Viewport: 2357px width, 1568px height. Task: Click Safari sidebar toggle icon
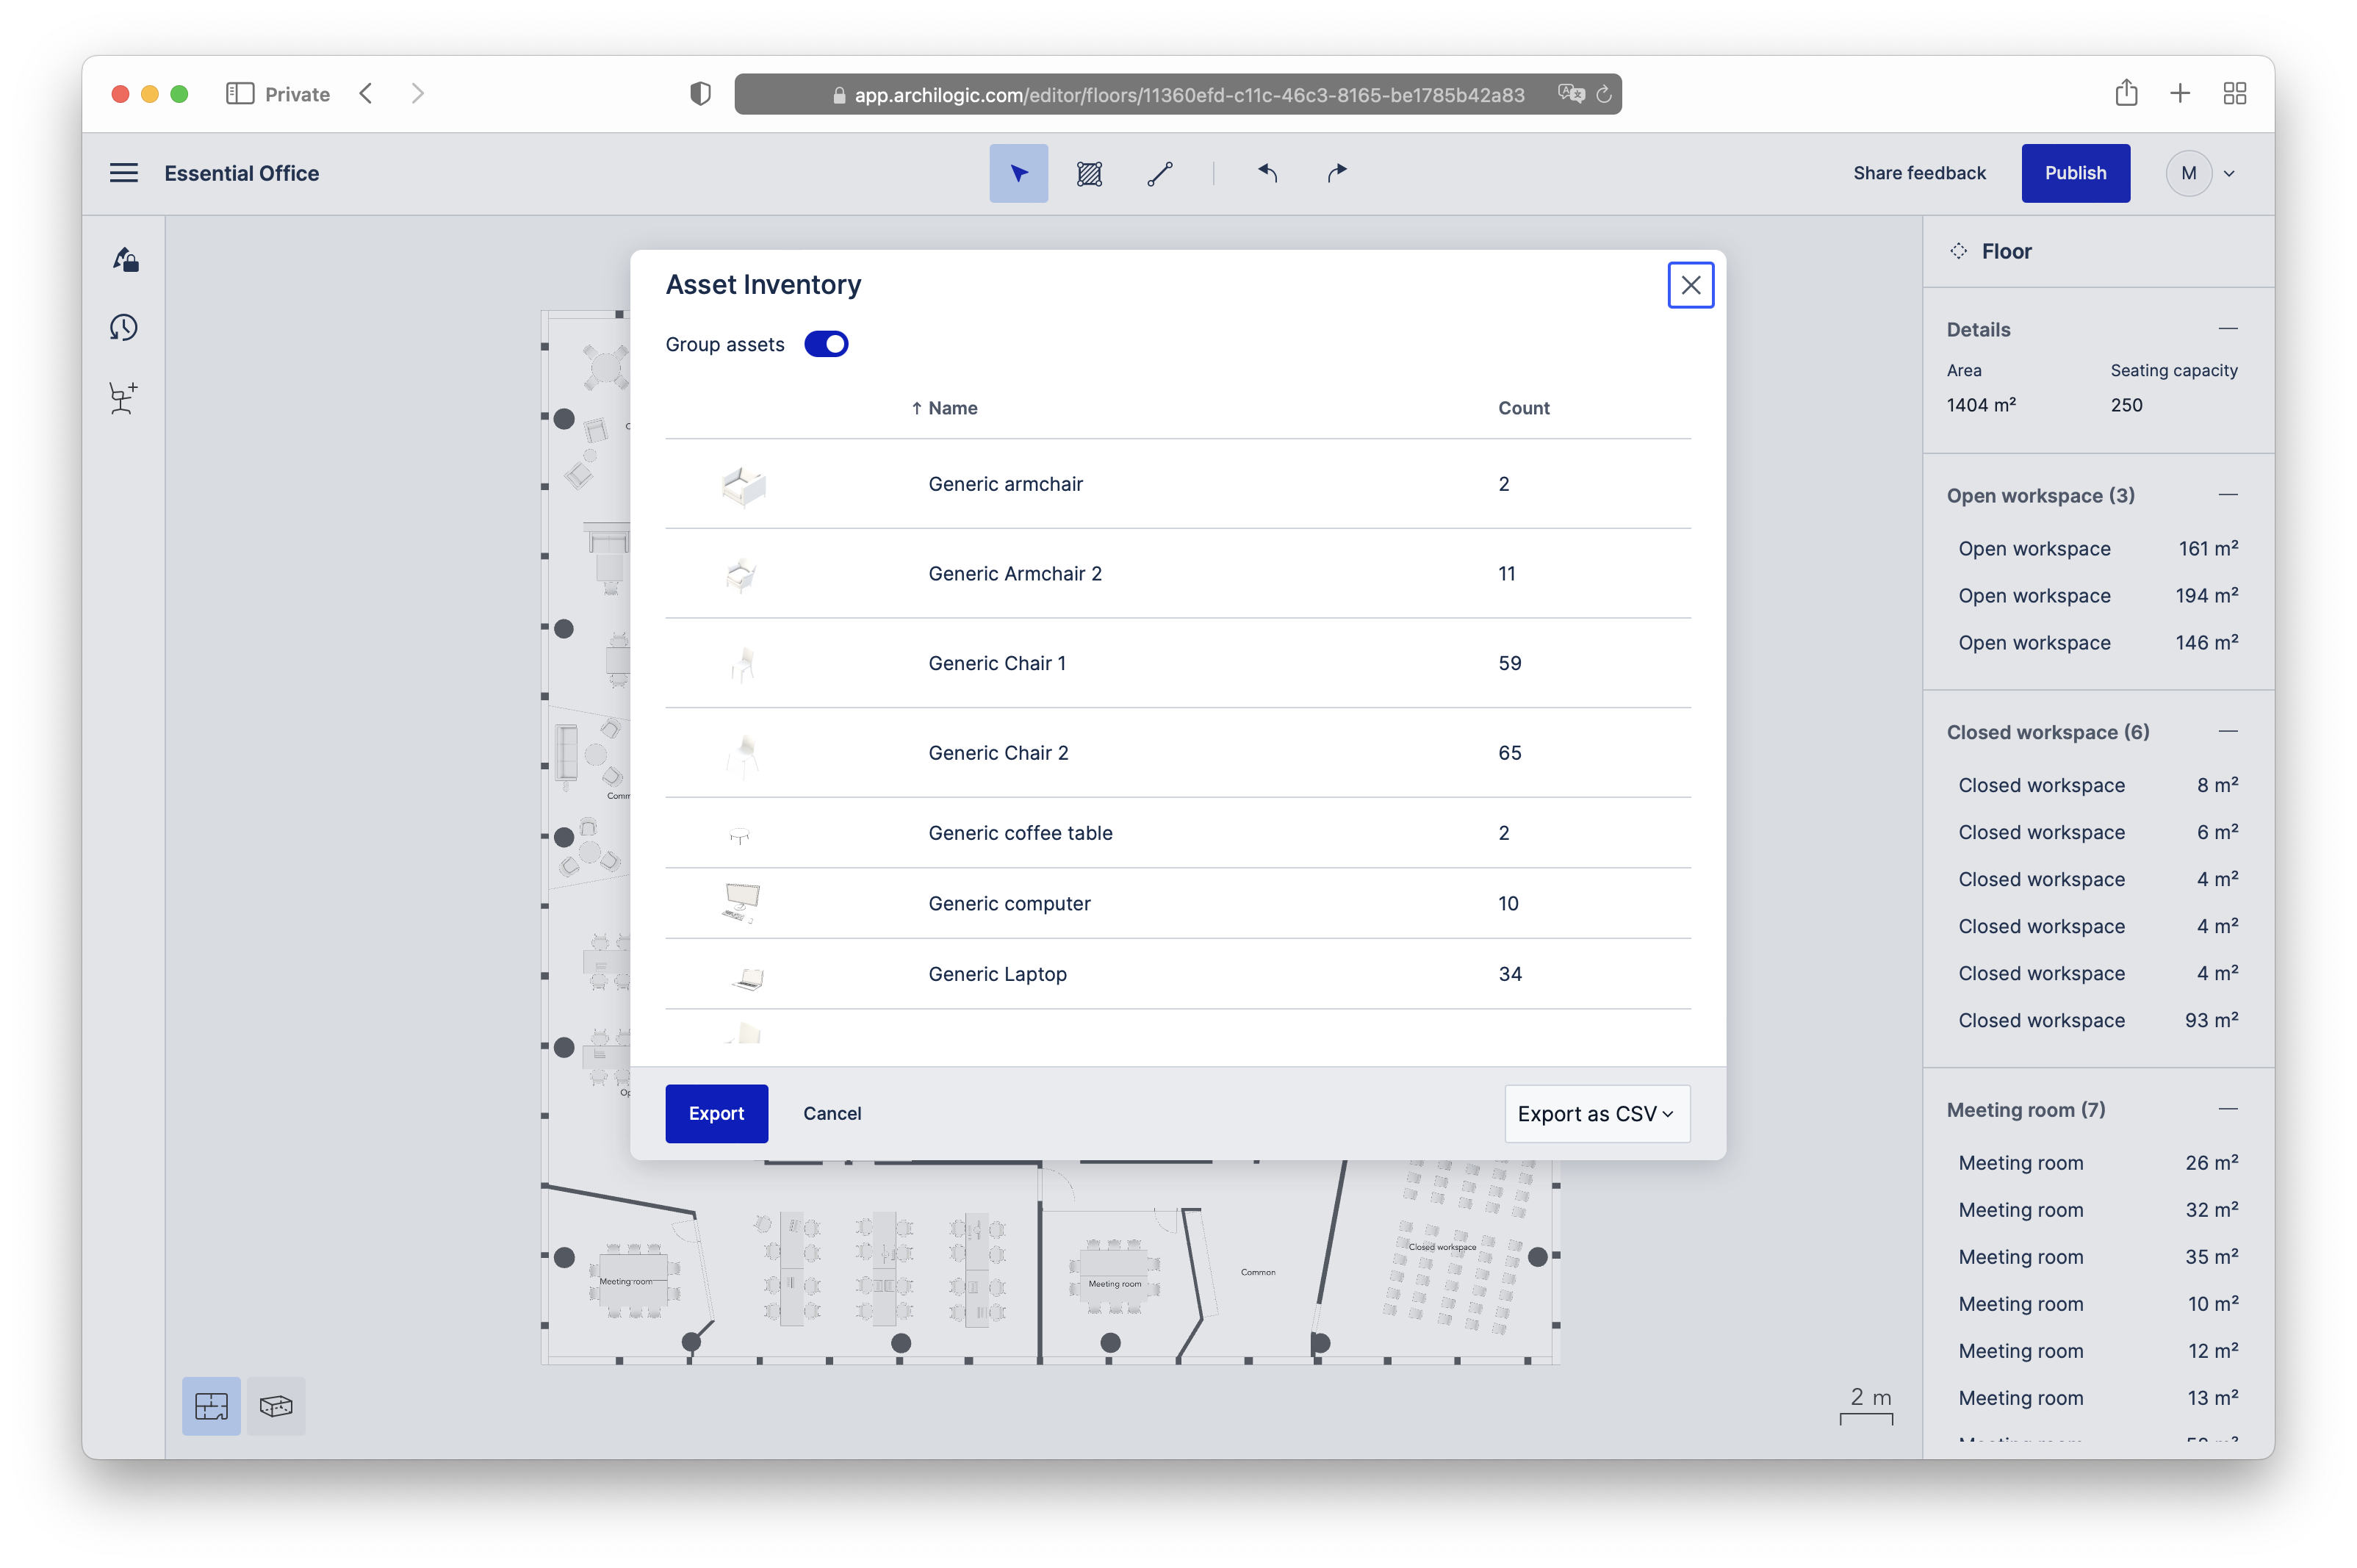point(240,94)
